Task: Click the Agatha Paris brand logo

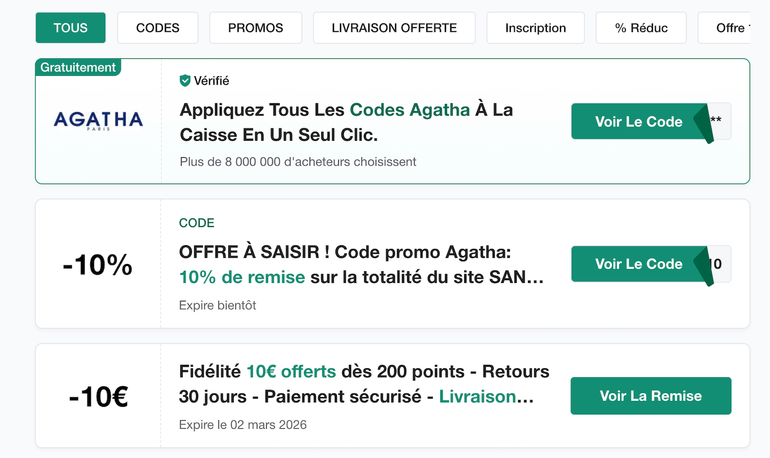Action: pyautogui.click(x=97, y=120)
